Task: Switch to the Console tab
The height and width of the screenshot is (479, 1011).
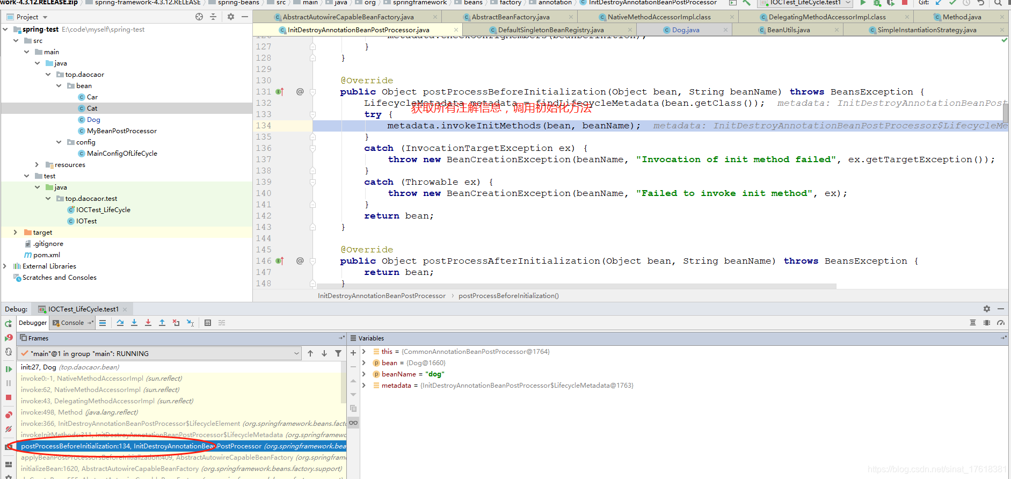Action: point(72,323)
